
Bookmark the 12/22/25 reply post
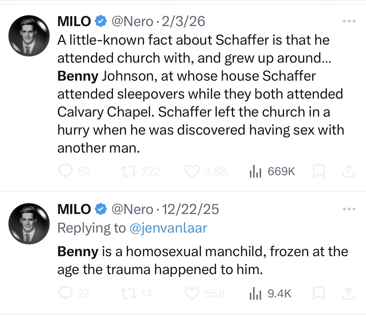coord(319,293)
